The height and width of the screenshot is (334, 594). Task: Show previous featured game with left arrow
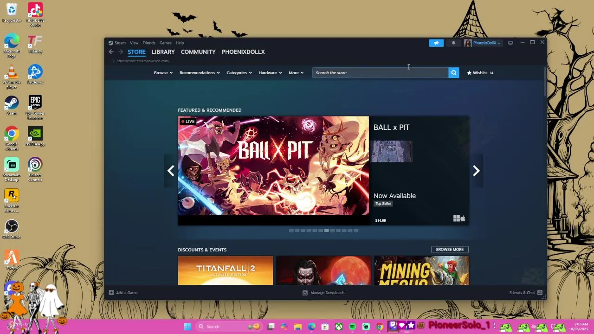click(171, 171)
